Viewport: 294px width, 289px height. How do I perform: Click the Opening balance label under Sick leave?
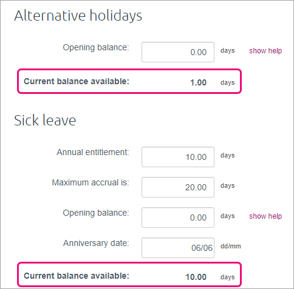[x=96, y=213]
